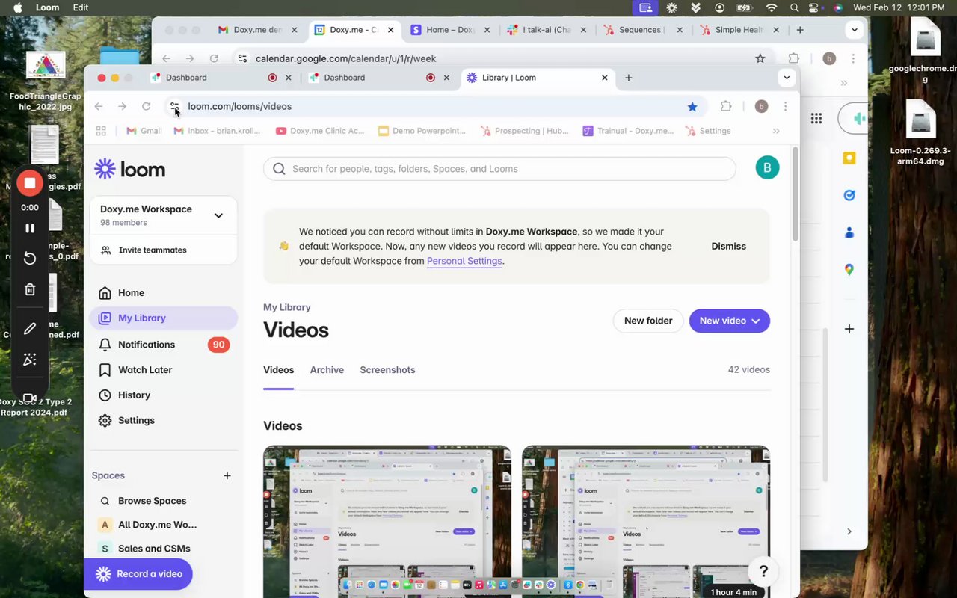Pause the Loom recording
The width and height of the screenshot is (957, 598).
pyautogui.click(x=30, y=228)
